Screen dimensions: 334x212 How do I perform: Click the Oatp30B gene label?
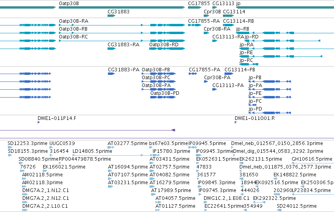[69, 4]
